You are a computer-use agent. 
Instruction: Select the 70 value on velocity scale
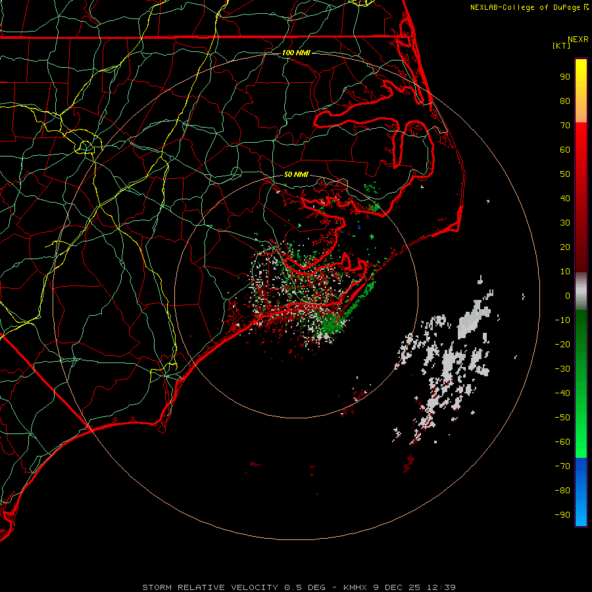click(565, 126)
